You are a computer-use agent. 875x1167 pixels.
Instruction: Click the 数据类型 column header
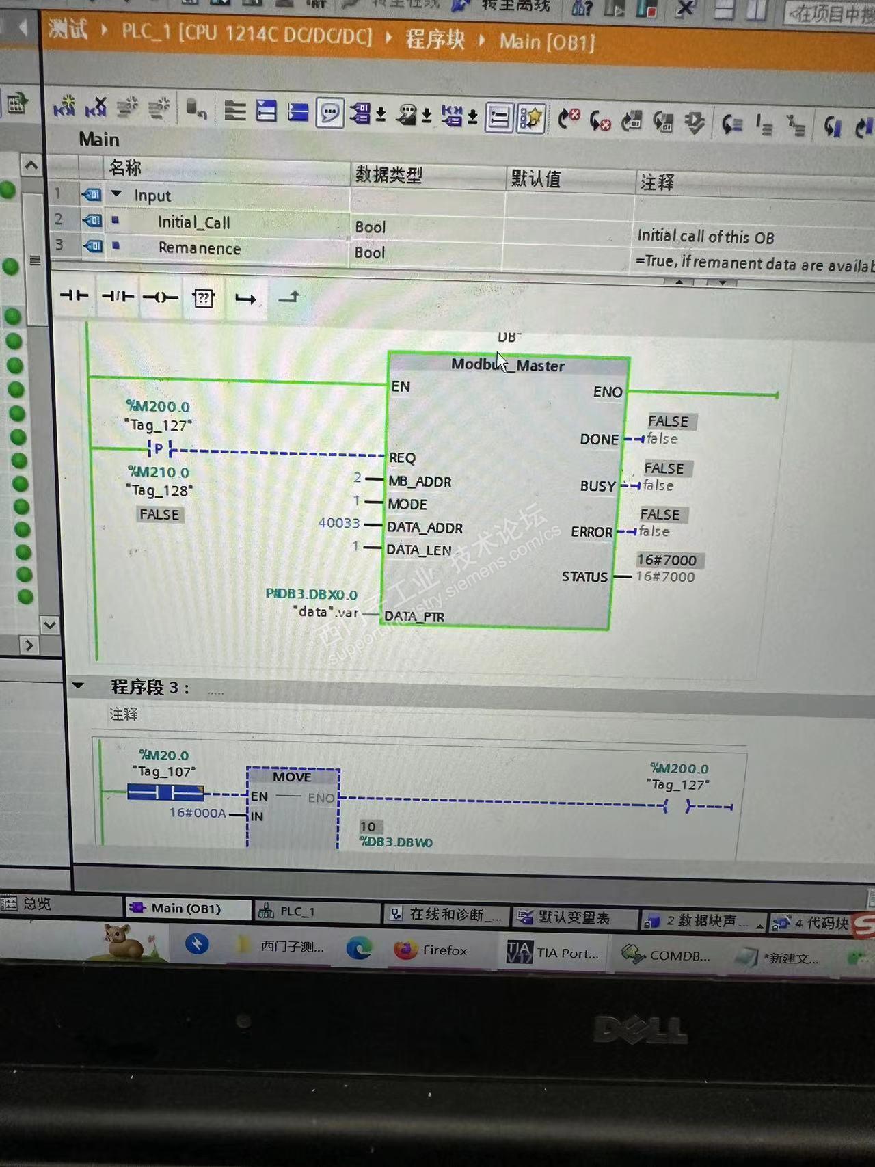click(388, 175)
